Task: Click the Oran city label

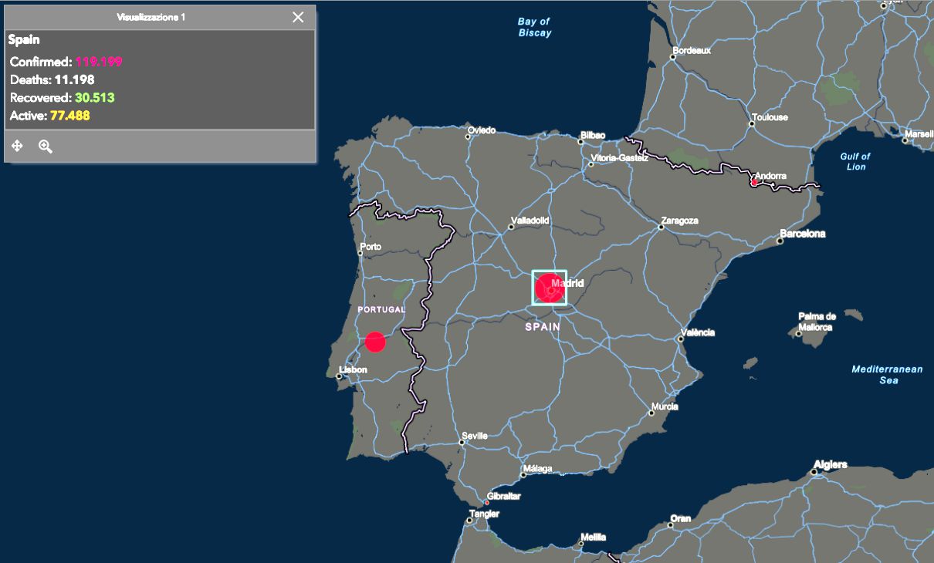Action: 681,519
